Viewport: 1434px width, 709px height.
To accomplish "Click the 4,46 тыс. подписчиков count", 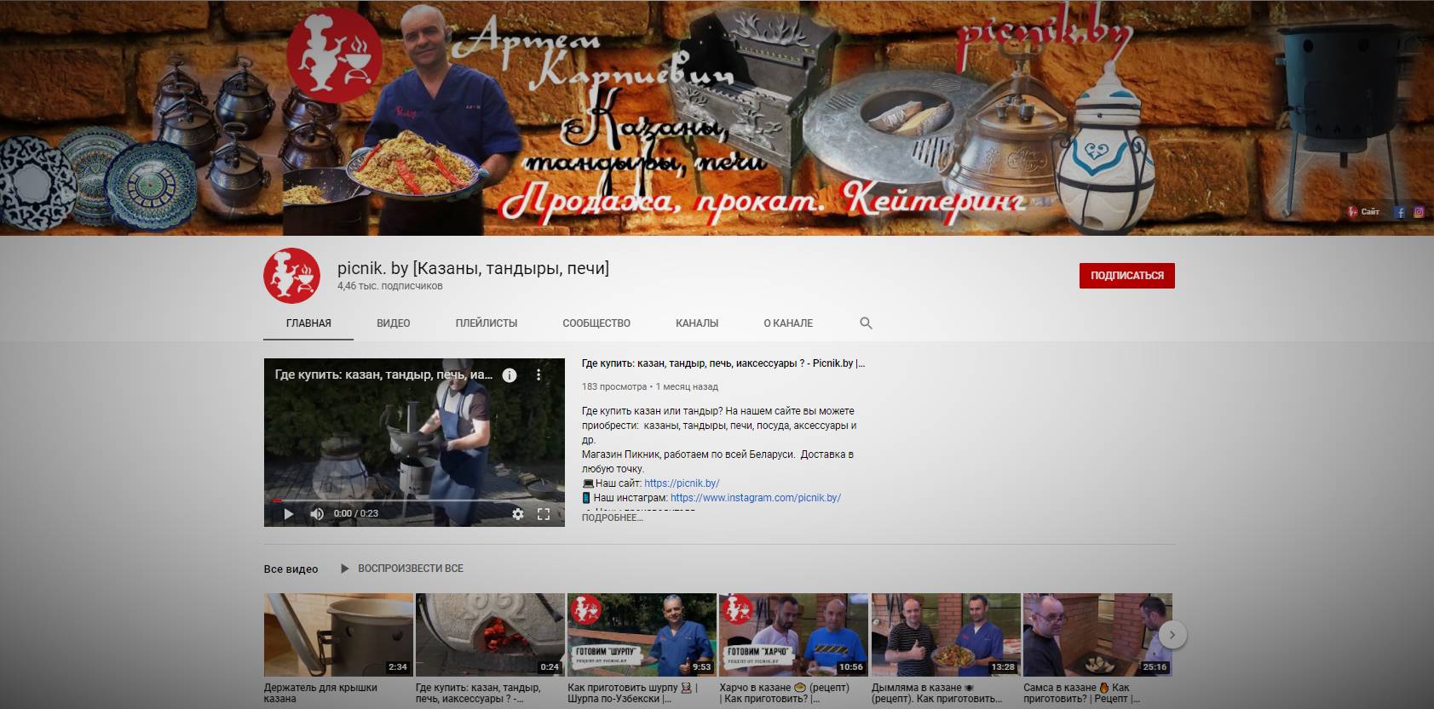I will tap(389, 286).
